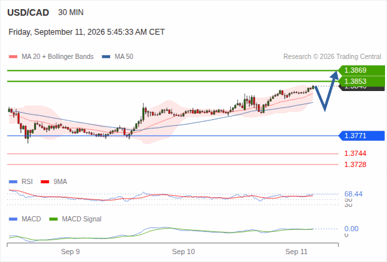
Task: Click the green MACD Signal legend swatch
Action: click(x=53, y=219)
